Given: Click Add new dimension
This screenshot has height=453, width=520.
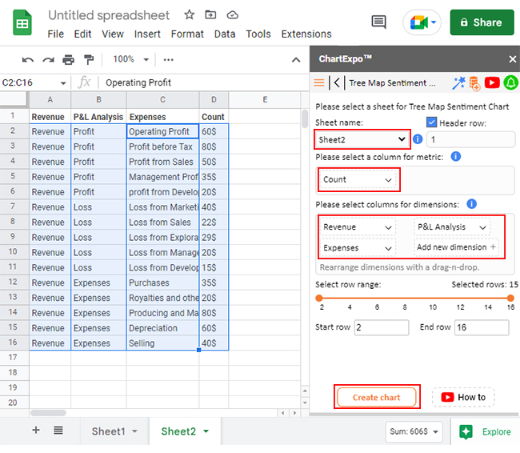Looking at the screenshot, I should click(456, 247).
